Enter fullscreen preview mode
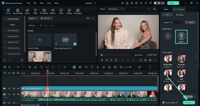This screenshot has height=106, width=200. click(155, 60)
